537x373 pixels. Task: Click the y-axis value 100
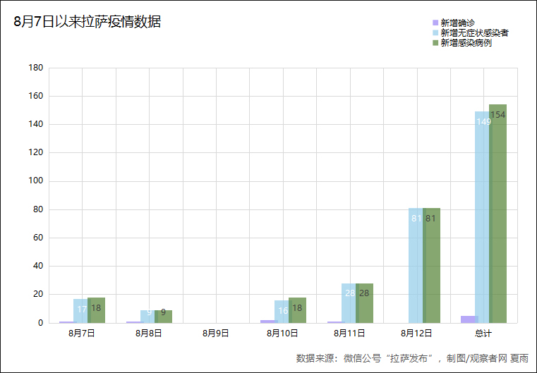(36, 181)
